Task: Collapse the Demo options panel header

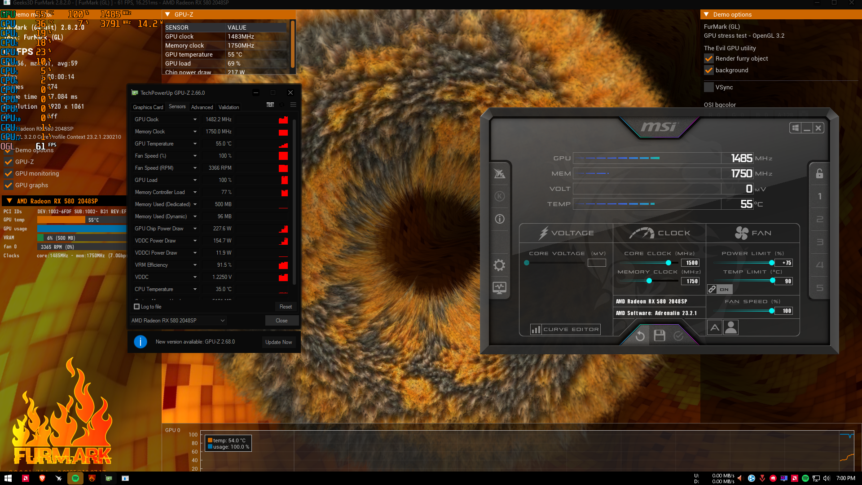Action: pos(706,14)
